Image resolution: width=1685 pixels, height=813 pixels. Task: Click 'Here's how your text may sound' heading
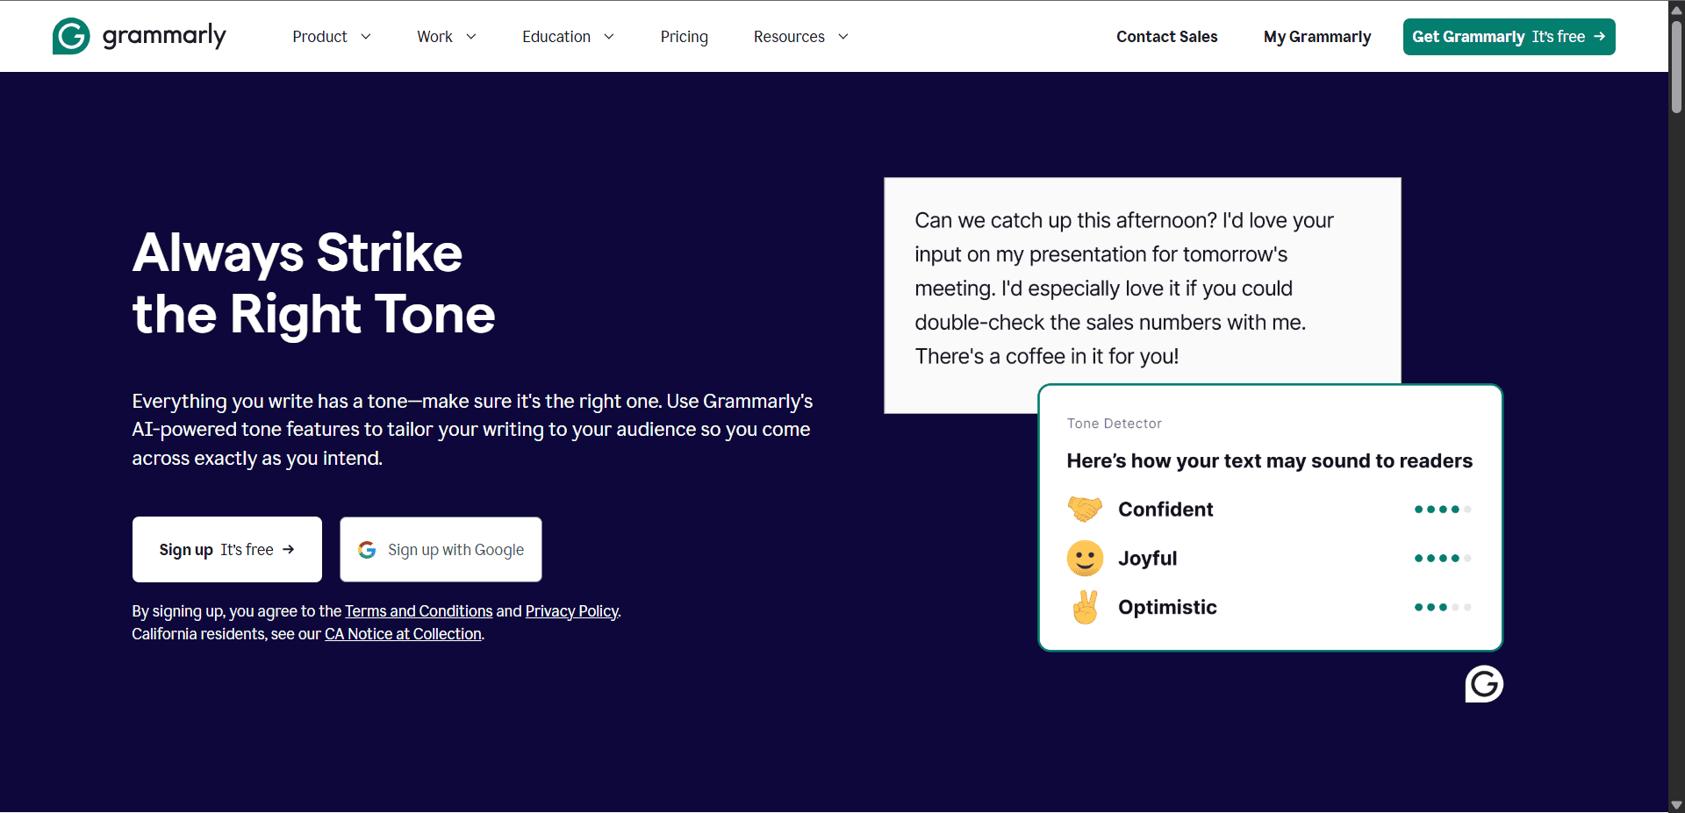pos(1269,461)
